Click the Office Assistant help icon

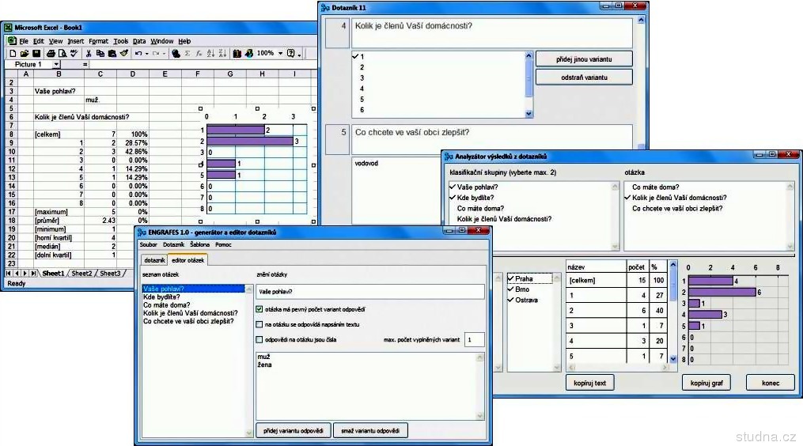tap(291, 53)
